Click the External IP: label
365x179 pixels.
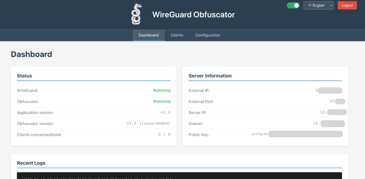pos(199,91)
